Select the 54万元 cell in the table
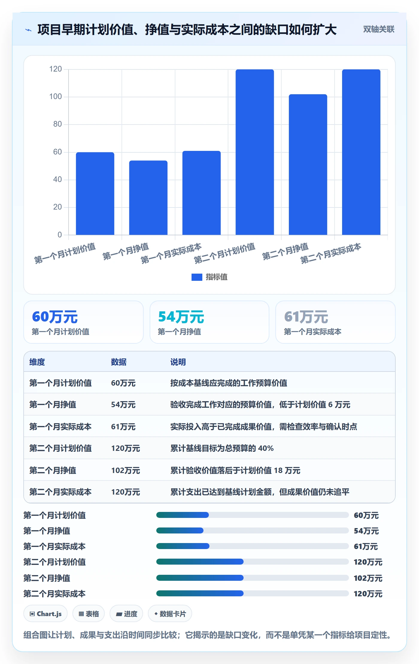Image resolution: width=419 pixels, height=664 pixels. pyautogui.click(x=123, y=404)
